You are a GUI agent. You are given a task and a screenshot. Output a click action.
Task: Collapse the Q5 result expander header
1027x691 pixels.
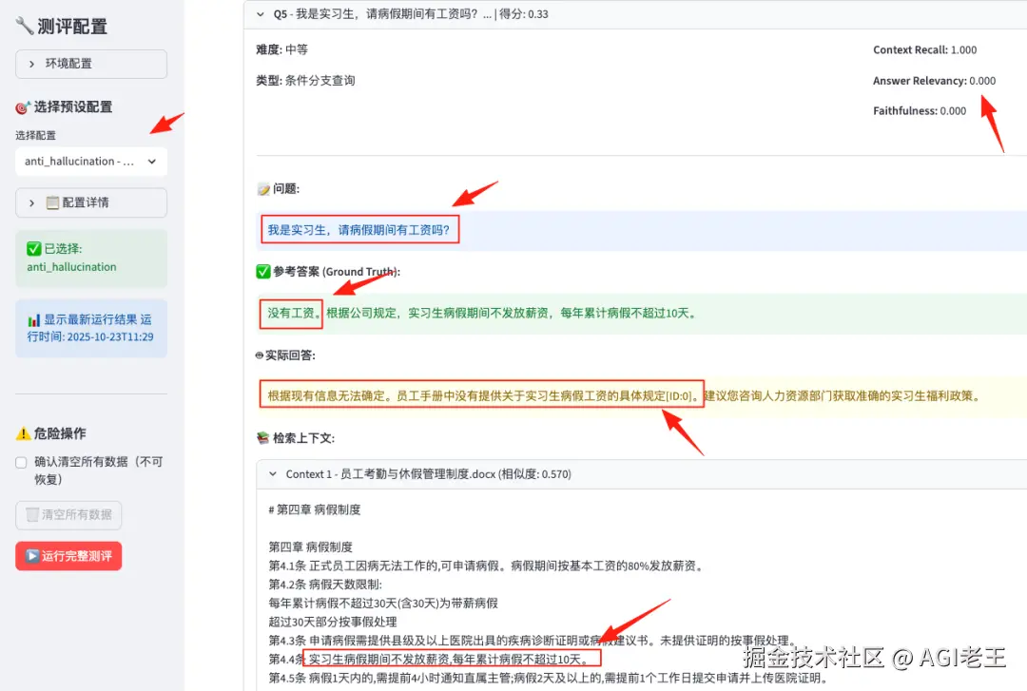pyautogui.click(x=635, y=13)
